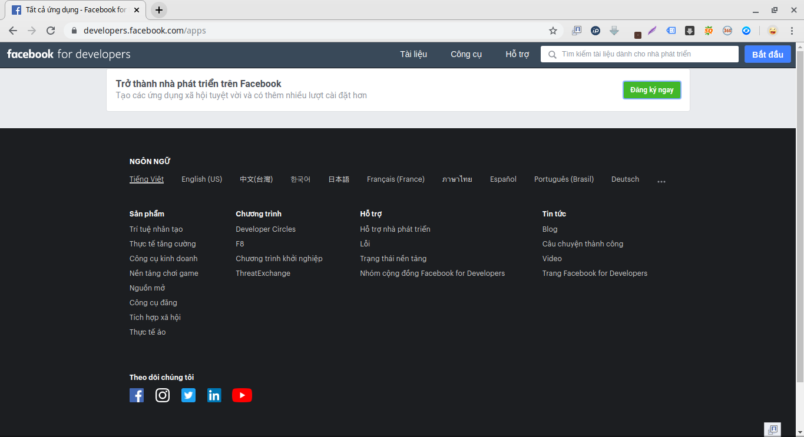Bookmark this page with the star icon
Screen dimensions: 804x437
pos(553,31)
